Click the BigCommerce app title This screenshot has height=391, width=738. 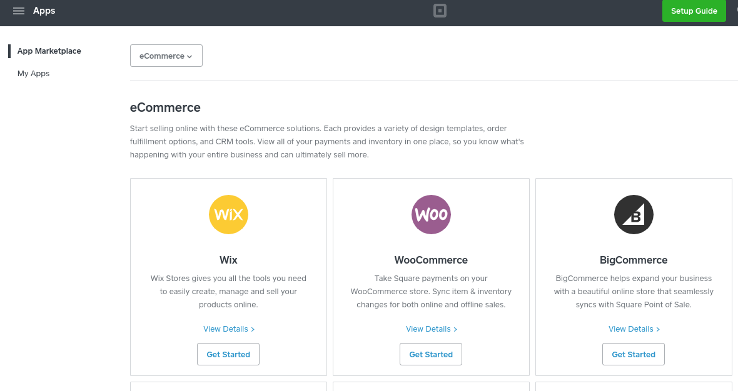(x=634, y=260)
